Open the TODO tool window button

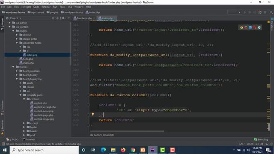tap(12, 139)
